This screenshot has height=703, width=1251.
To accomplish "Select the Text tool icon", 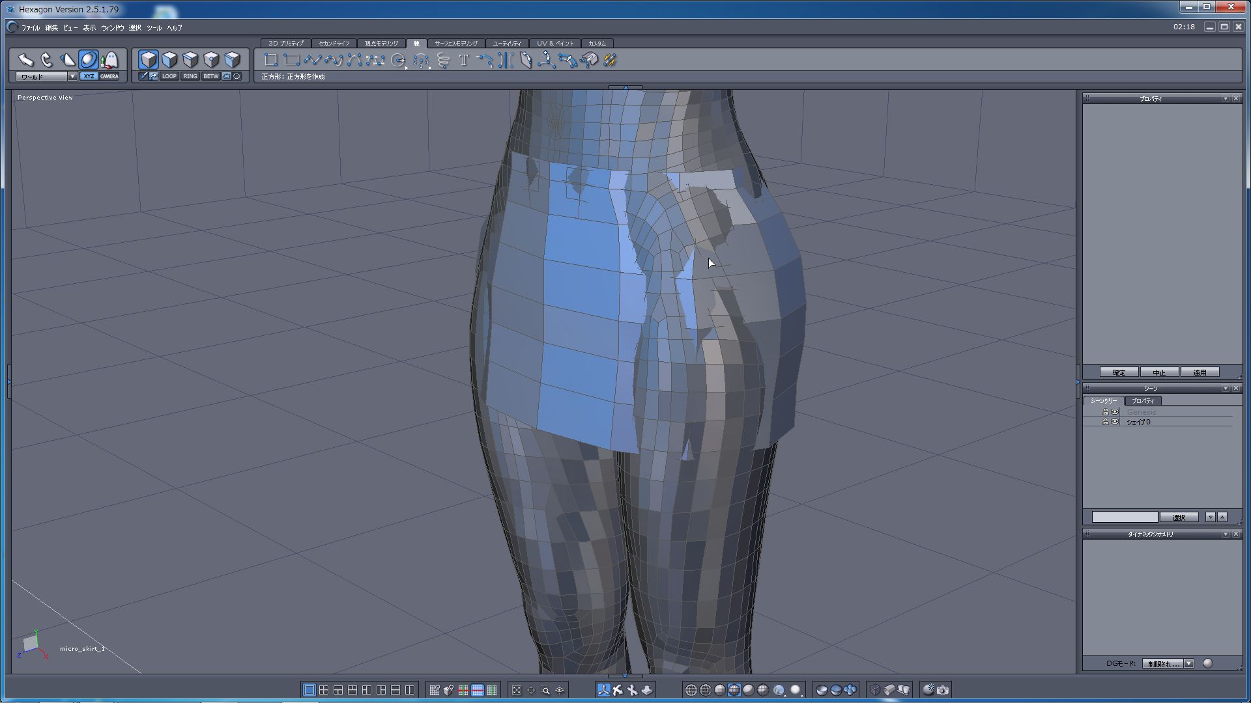I will 463,61.
